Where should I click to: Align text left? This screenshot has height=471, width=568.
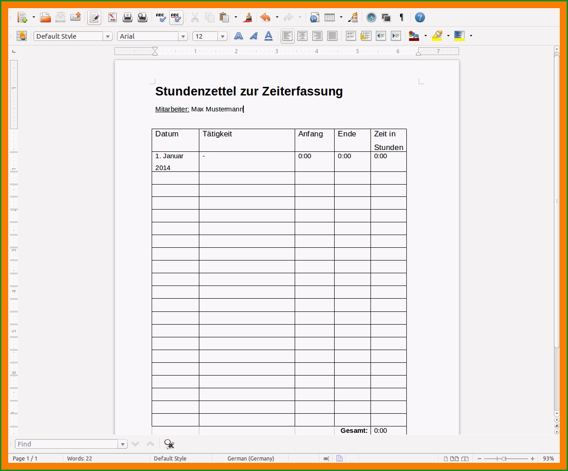click(287, 36)
